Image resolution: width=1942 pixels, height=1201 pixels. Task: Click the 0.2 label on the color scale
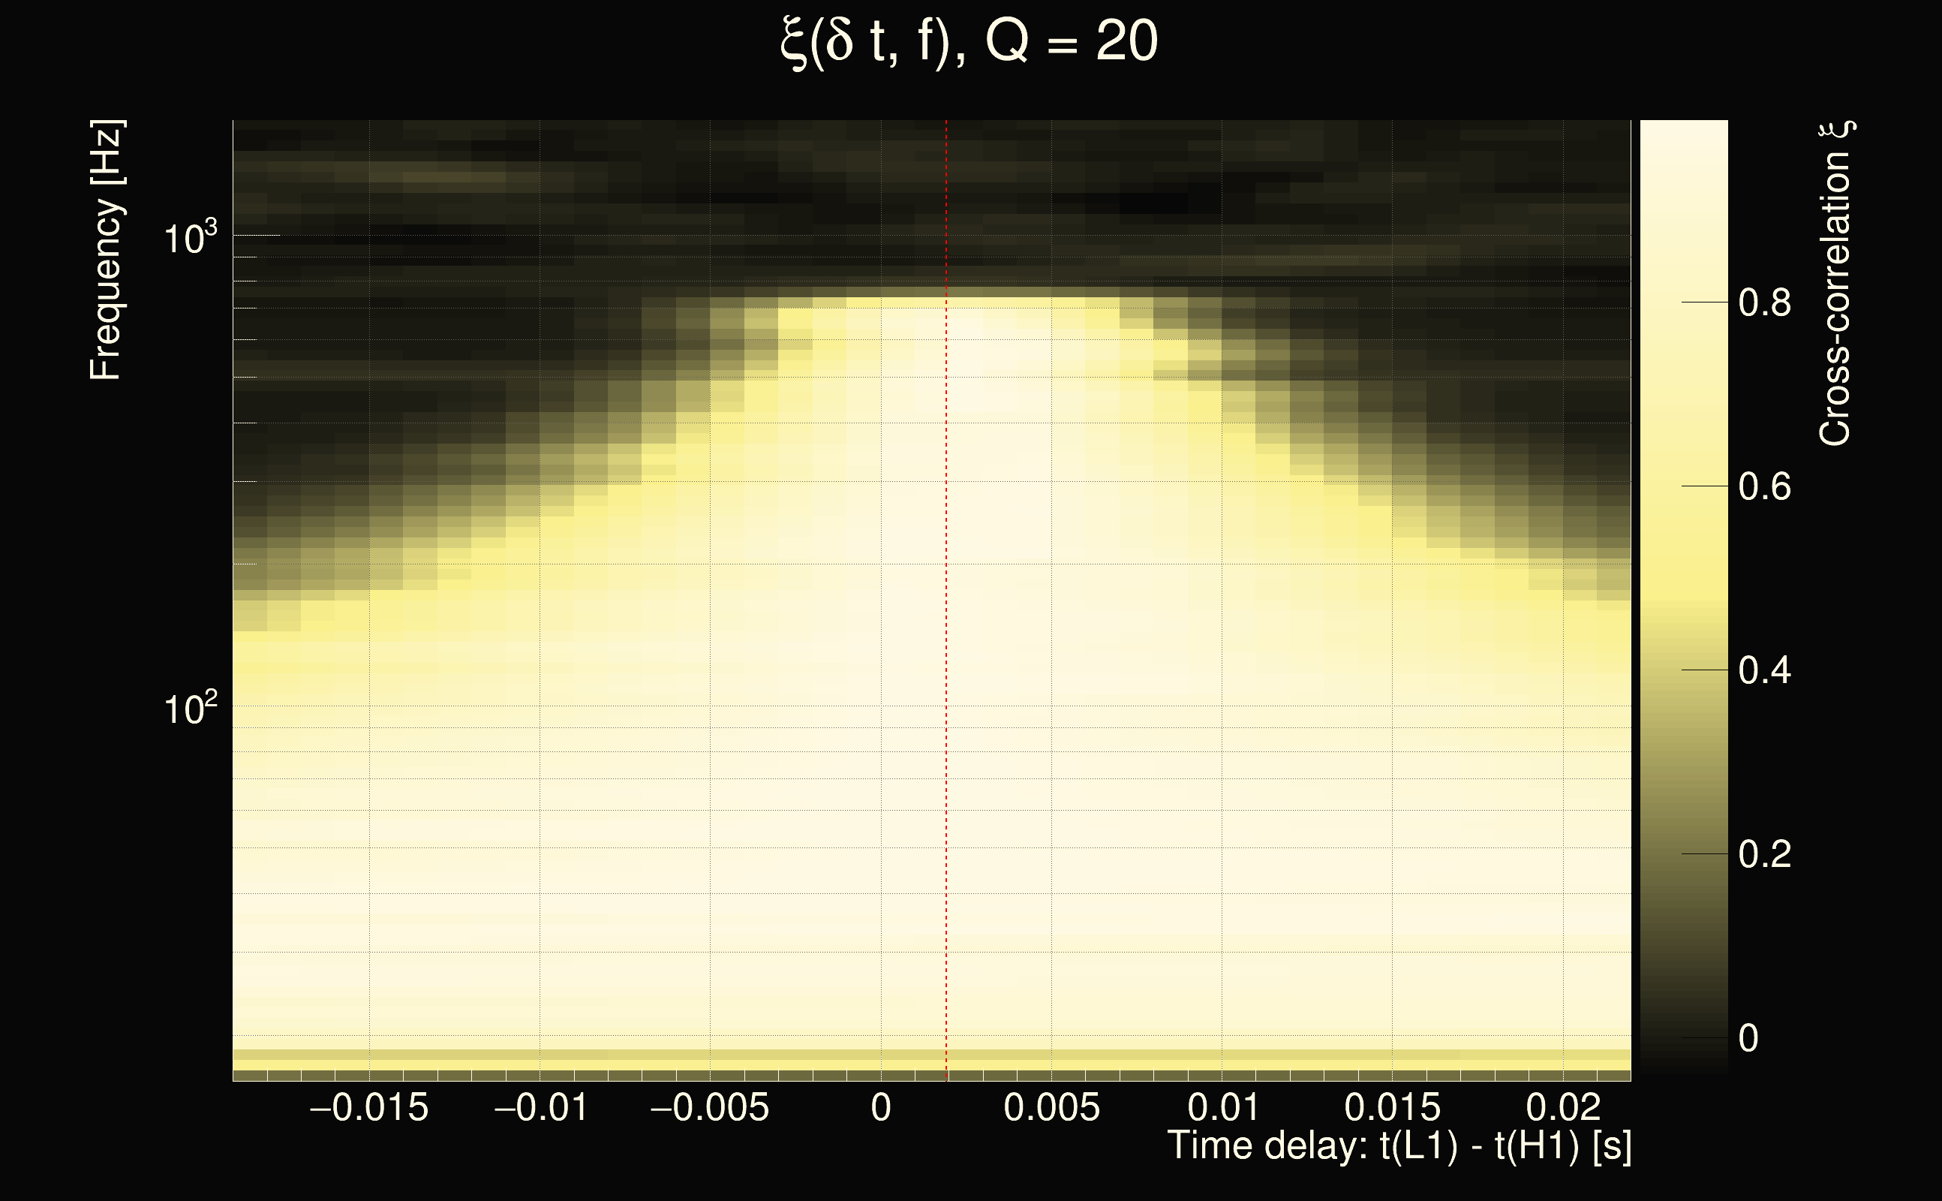tap(1764, 854)
